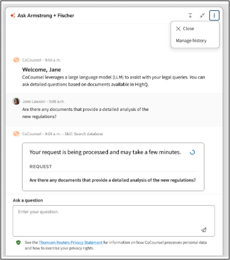This screenshot has width=230, height=260.
Task: Click the X icon beside Close
Action: point(178,29)
